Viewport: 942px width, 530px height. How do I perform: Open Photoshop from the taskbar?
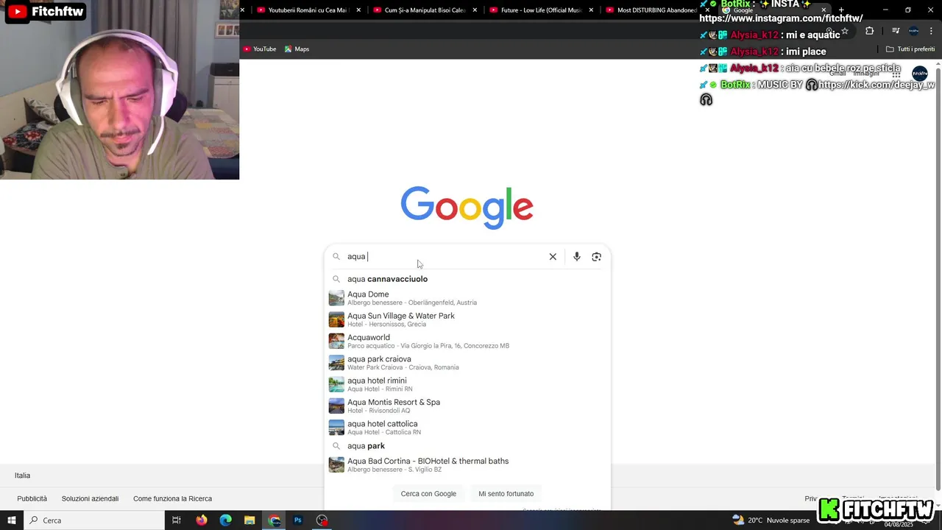pos(298,520)
